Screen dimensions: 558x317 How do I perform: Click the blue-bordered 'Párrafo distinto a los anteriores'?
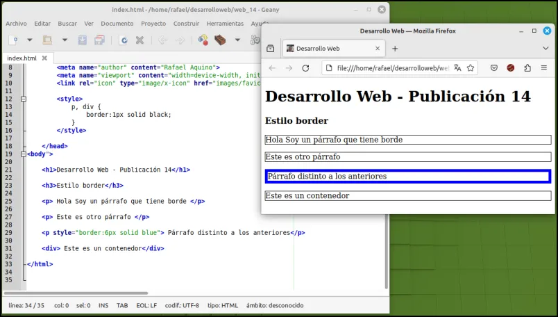408,177
